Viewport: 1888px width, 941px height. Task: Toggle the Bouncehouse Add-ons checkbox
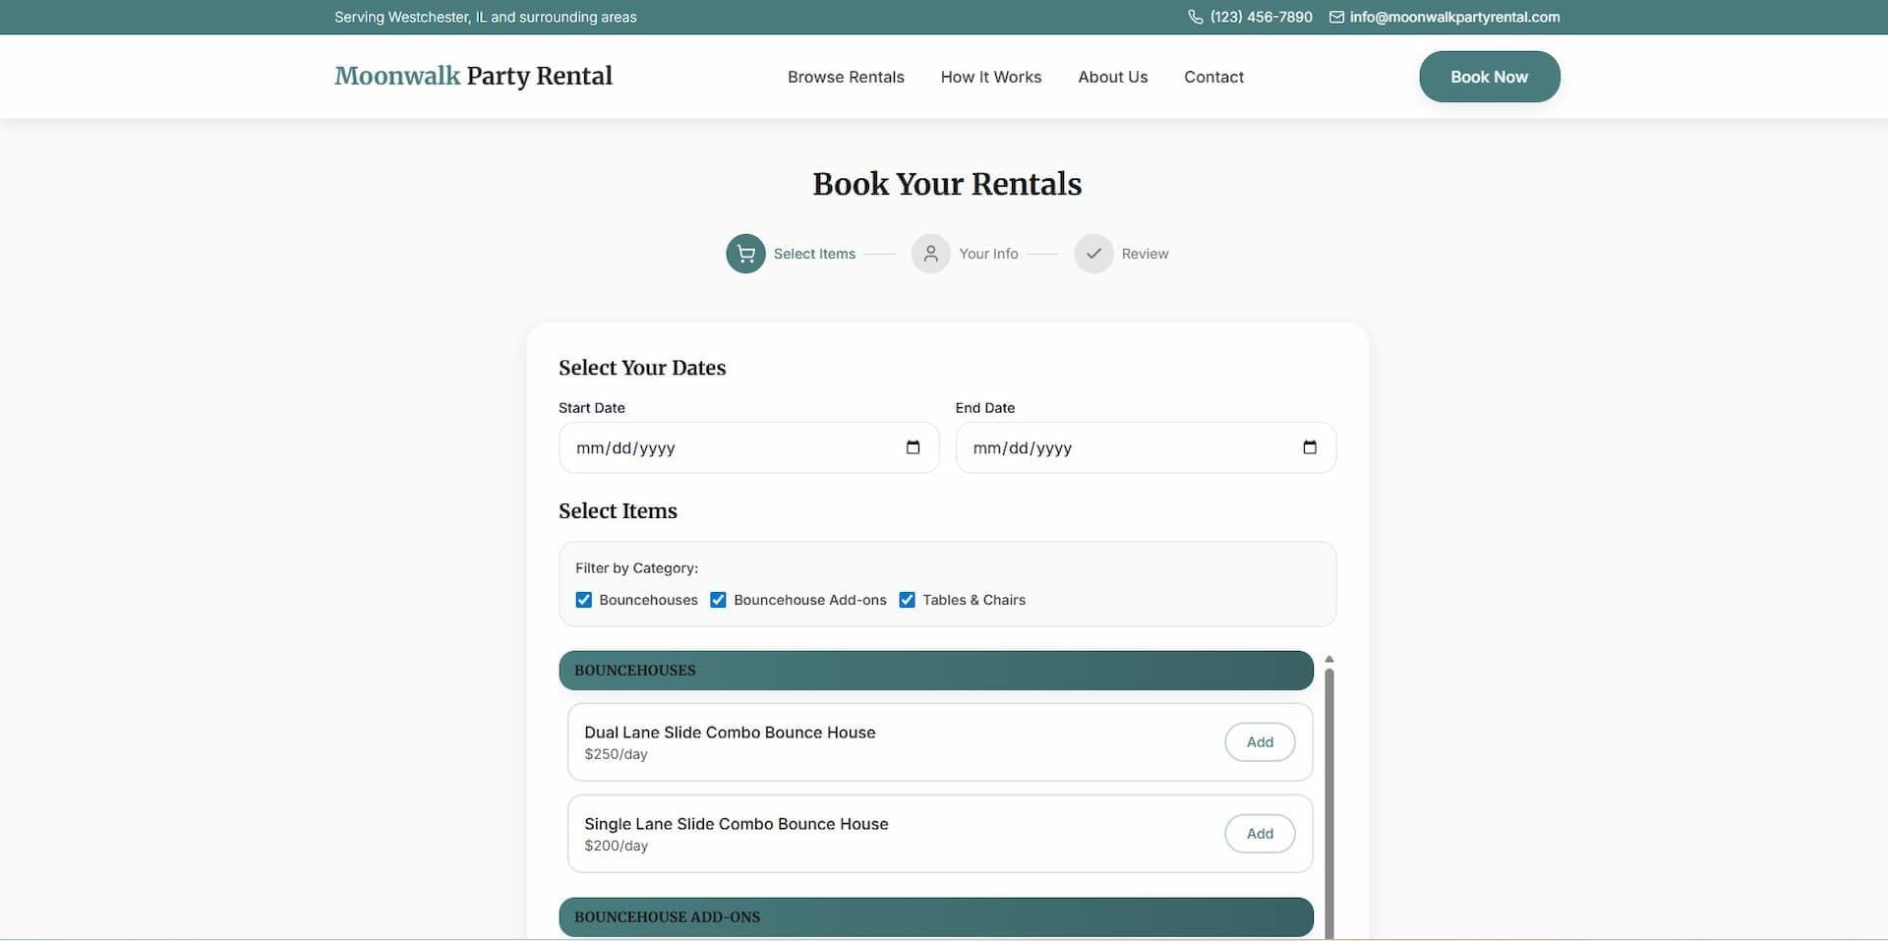point(718,600)
